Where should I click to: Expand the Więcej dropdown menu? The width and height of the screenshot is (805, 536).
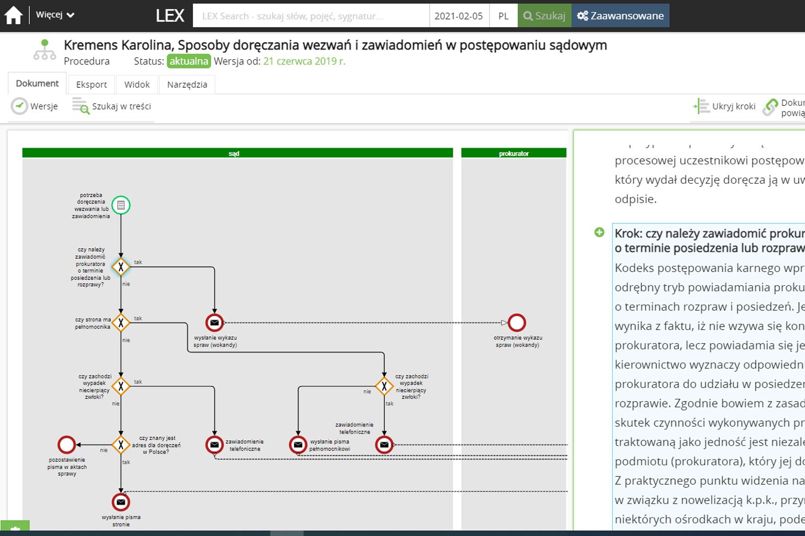55,15
